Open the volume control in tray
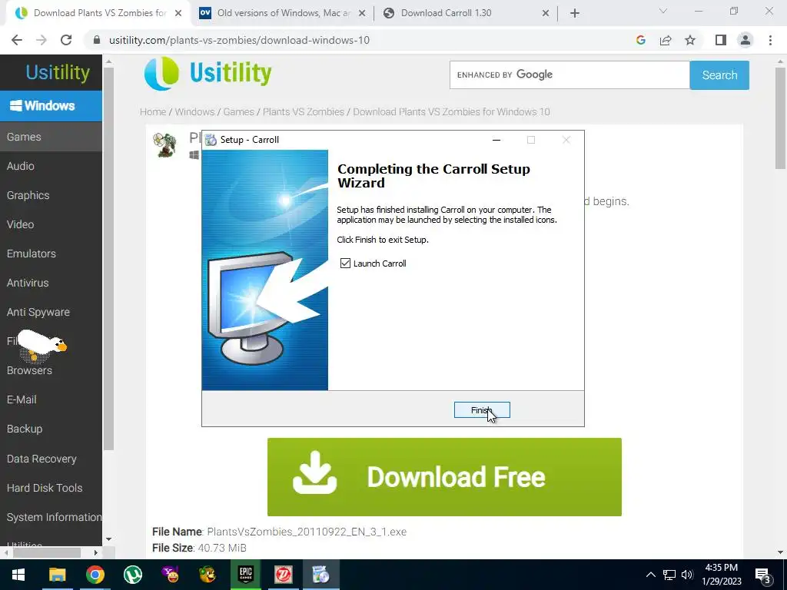The height and width of the screenshot is (590, 787). (688, 575)
